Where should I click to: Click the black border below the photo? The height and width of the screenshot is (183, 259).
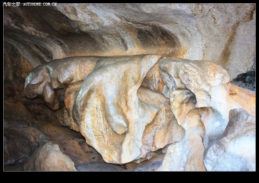pyautogui.click(x=129, y=177)
